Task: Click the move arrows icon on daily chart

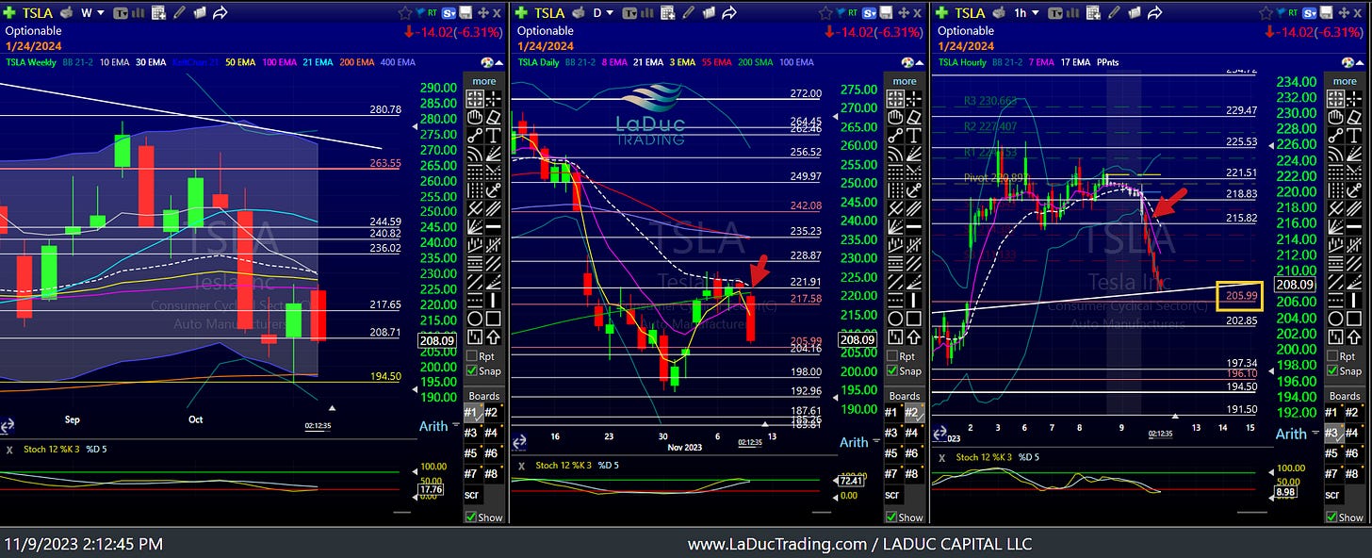Action: click(903, 13)
